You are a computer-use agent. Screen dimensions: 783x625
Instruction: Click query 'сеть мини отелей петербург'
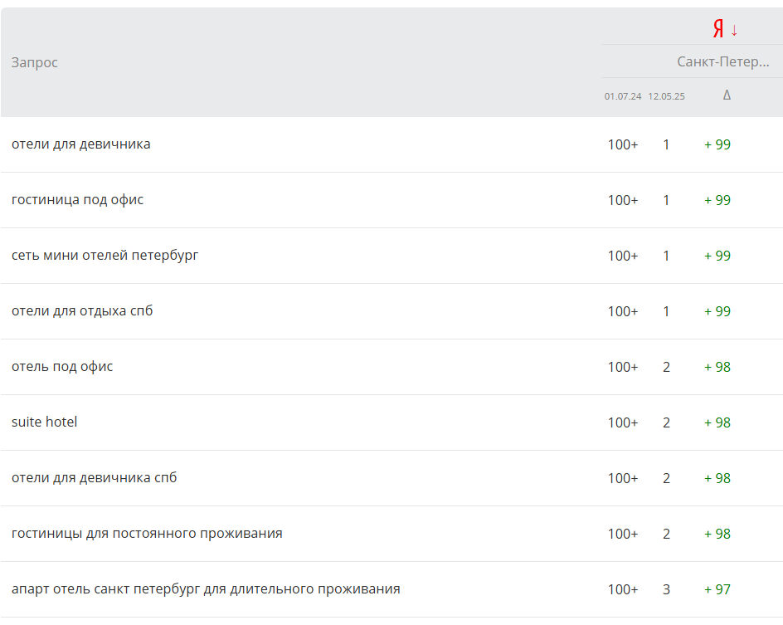pos(105,256)
